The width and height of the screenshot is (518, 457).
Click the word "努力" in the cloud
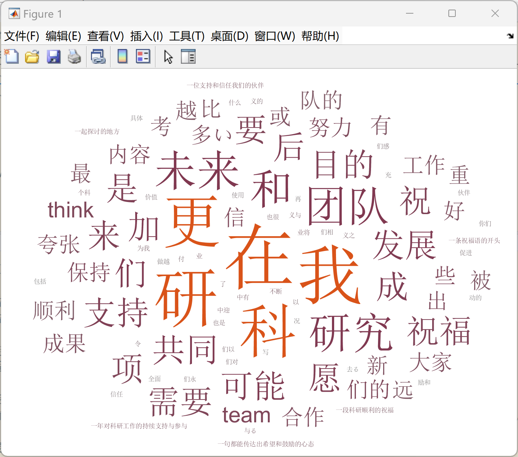pos(330,127)
